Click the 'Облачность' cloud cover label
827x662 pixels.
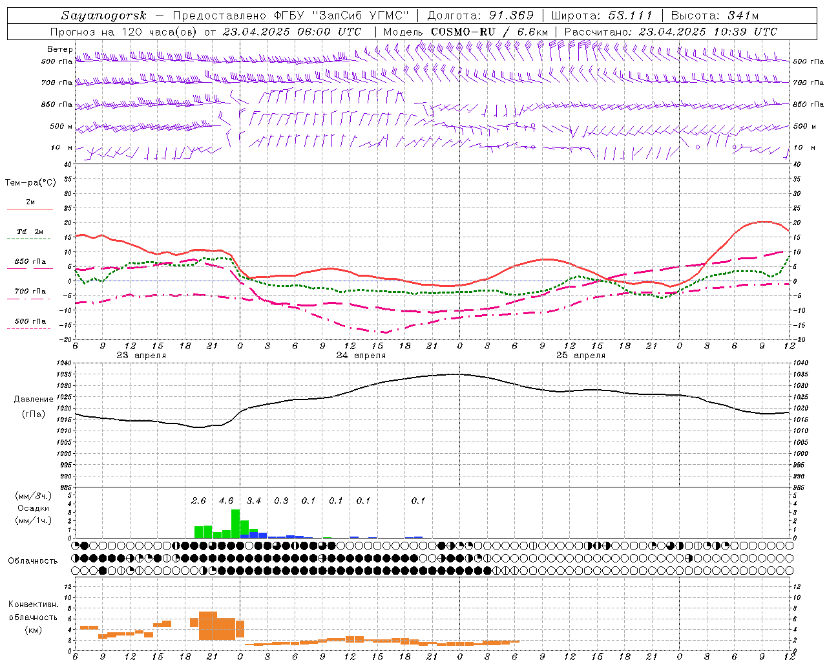[x=33, y=561]
